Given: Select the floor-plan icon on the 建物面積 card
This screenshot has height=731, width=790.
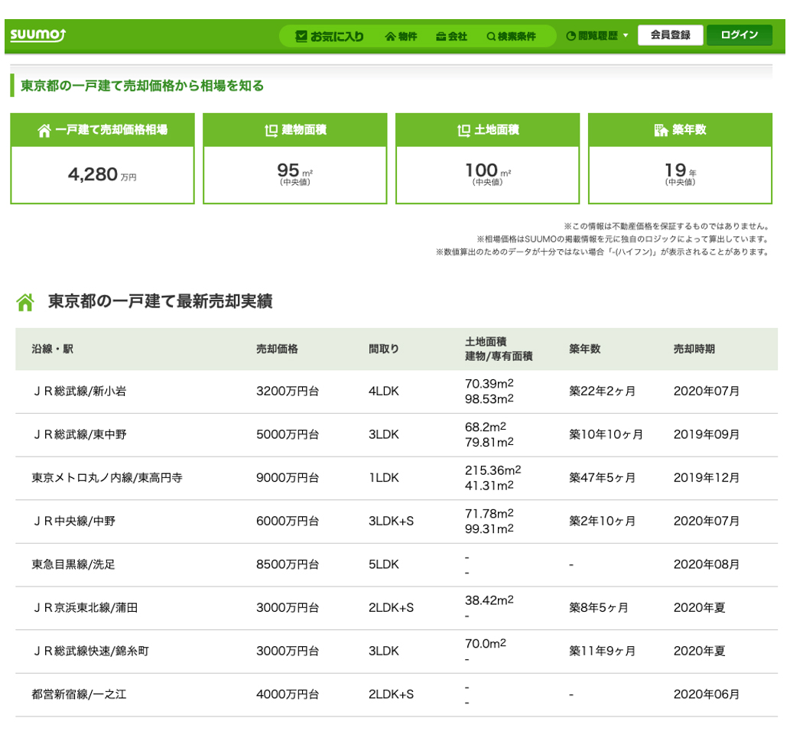Looking at the screenshot, I should pos(271,129).
